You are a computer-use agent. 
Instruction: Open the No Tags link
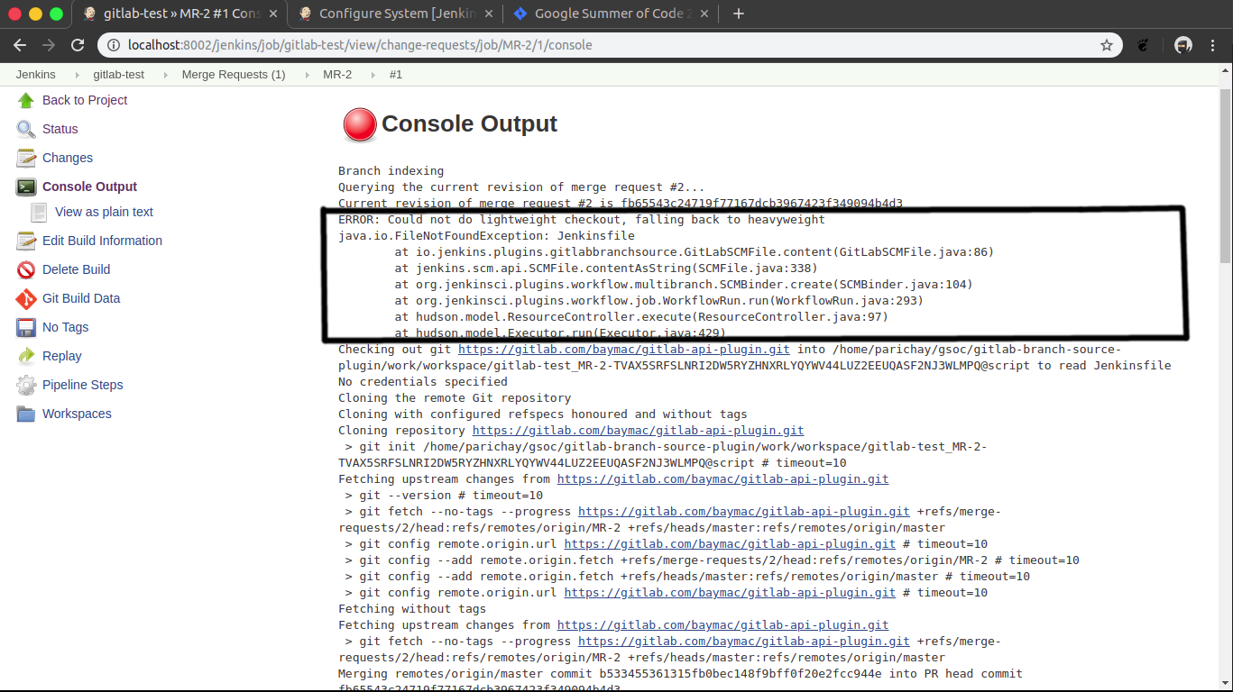[66, 327]
